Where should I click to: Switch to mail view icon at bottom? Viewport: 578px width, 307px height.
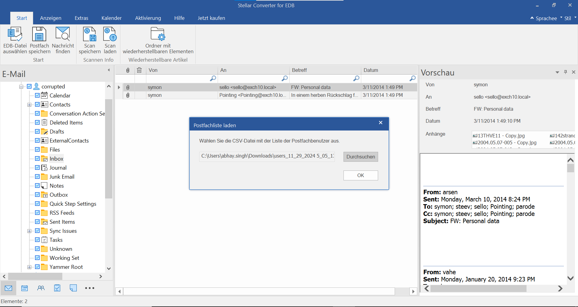pos(8,288)
